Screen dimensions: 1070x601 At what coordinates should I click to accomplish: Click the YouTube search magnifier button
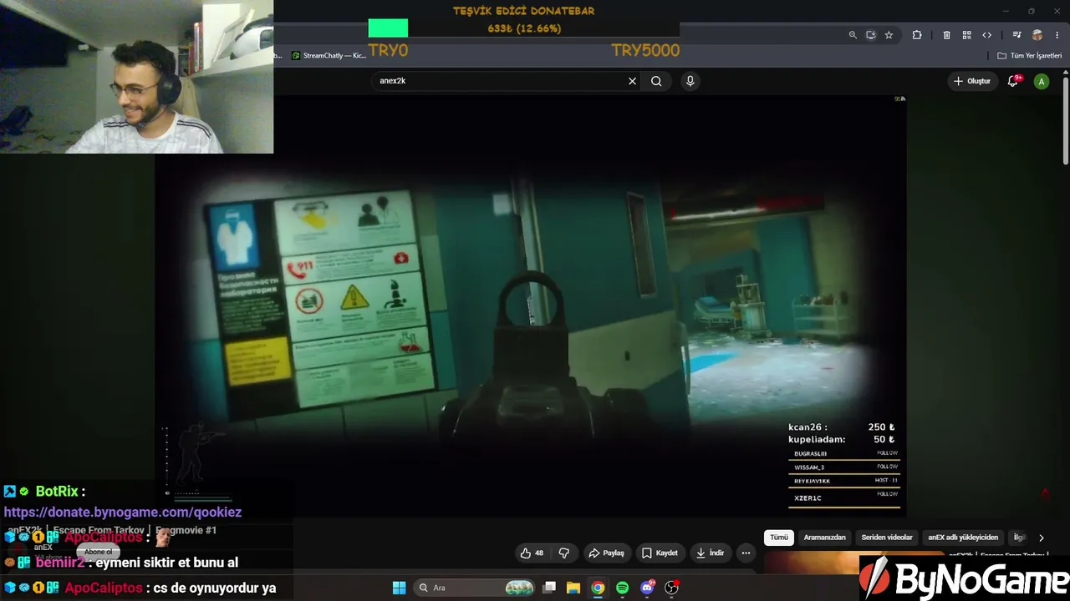coord(656,81)
